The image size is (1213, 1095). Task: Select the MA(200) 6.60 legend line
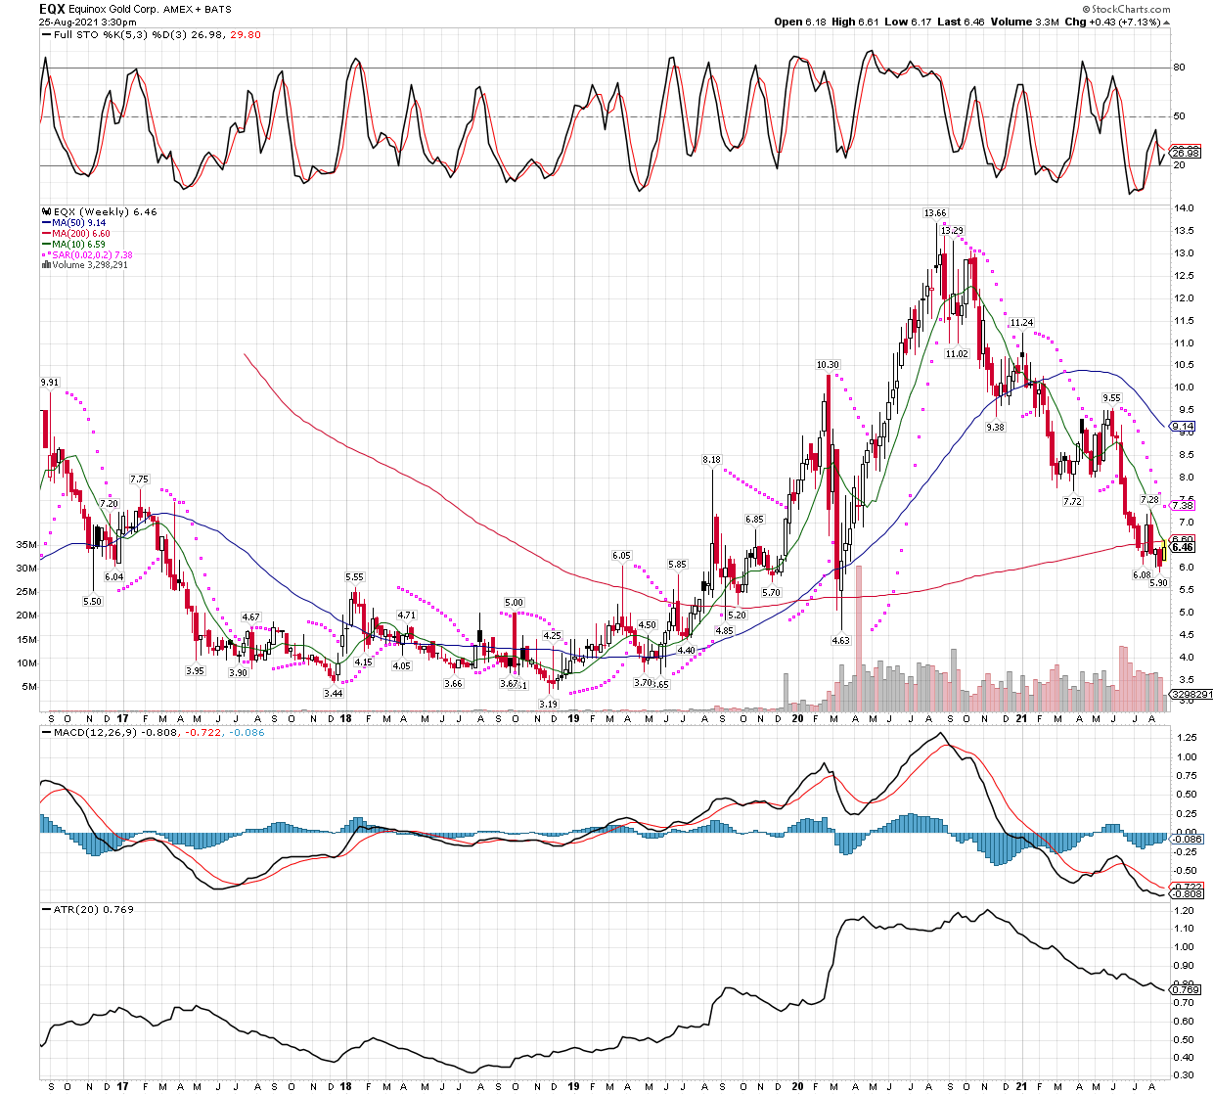pos(75,234)
